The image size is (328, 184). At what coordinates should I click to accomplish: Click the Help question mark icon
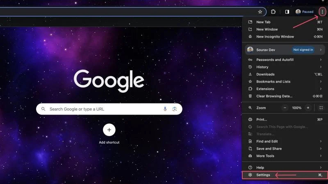[250, 168]
